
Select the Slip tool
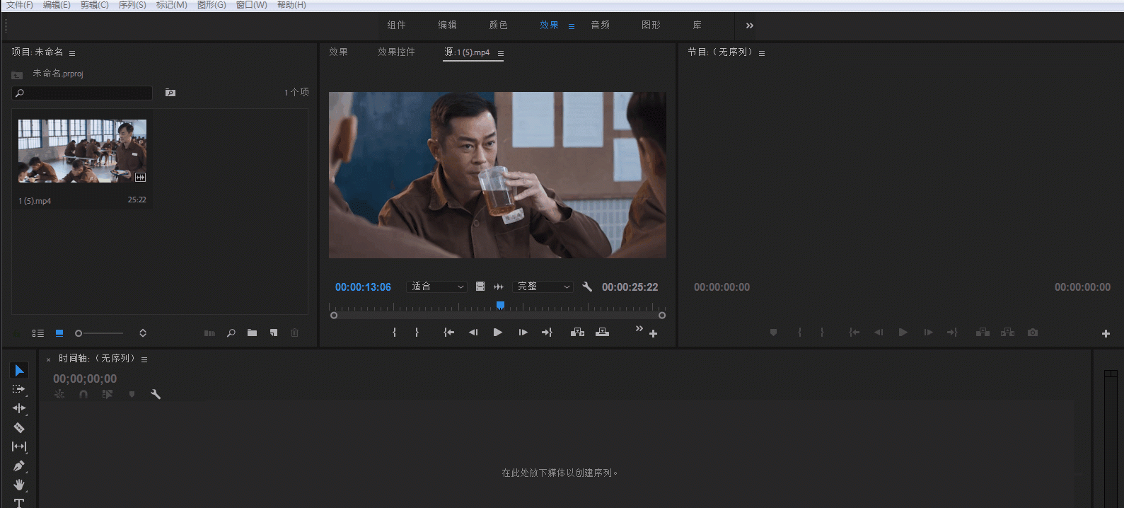(19, 446)
